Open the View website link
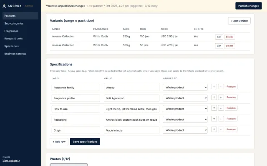 pos(11,161)
